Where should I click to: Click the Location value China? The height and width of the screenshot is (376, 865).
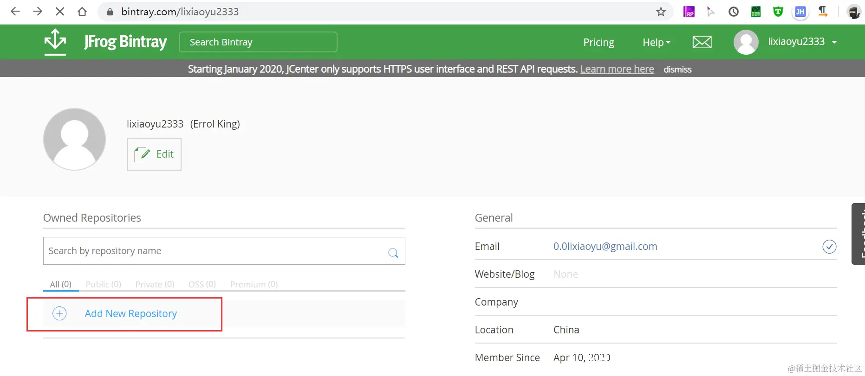(566, 330)
